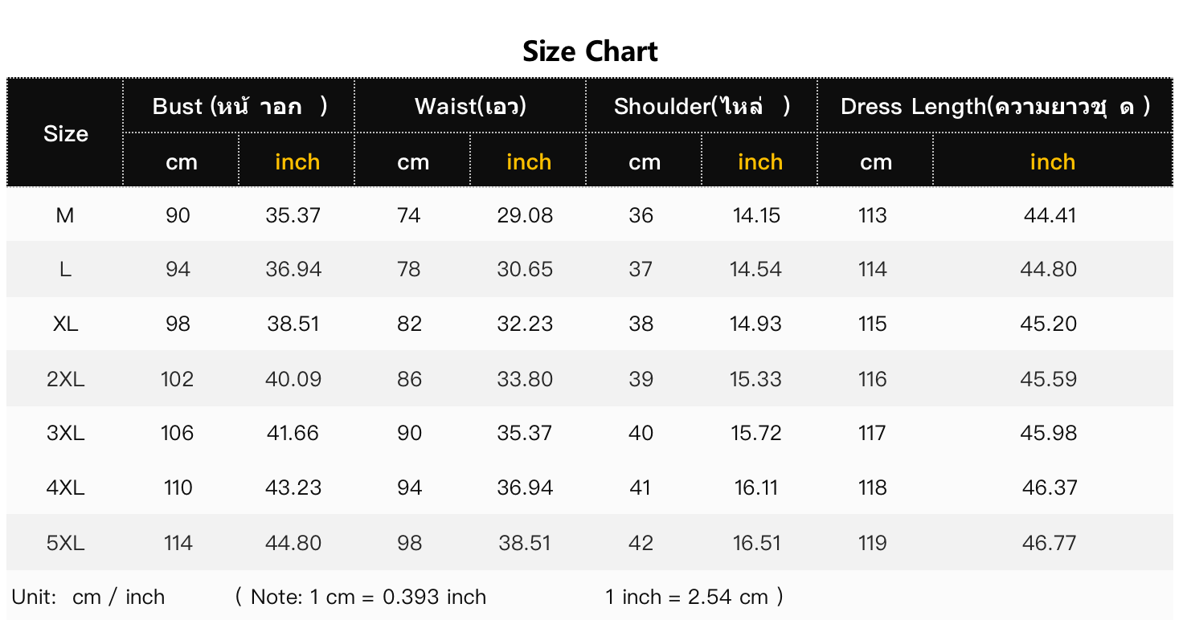Click the 3XL shoulder value 40
This screenshot has height=620, width=1183.
[641, 433]
